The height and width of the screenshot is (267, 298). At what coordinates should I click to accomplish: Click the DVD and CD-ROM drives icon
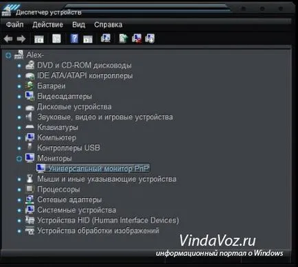pos(30,65)
